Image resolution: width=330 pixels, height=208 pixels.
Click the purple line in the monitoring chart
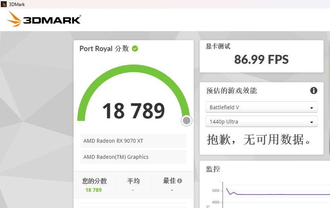(278, 194)
